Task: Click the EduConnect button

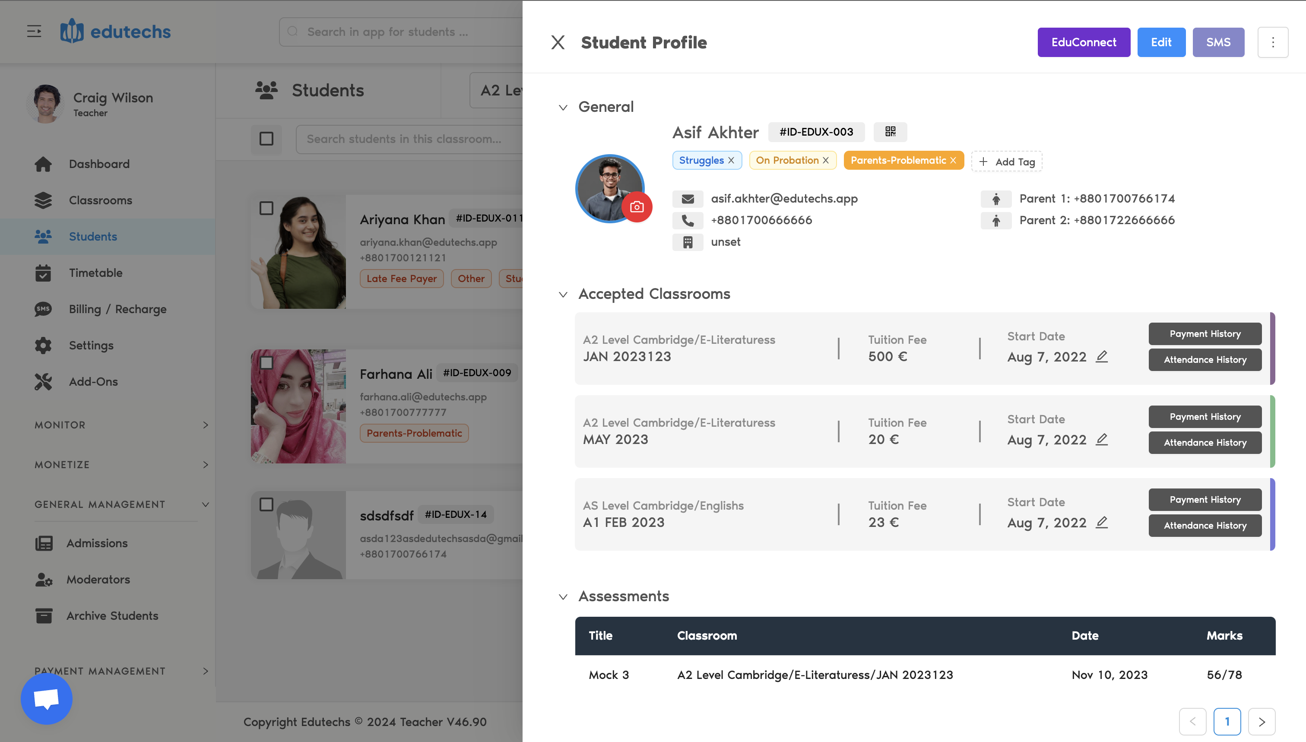Action: point(1083,42)
